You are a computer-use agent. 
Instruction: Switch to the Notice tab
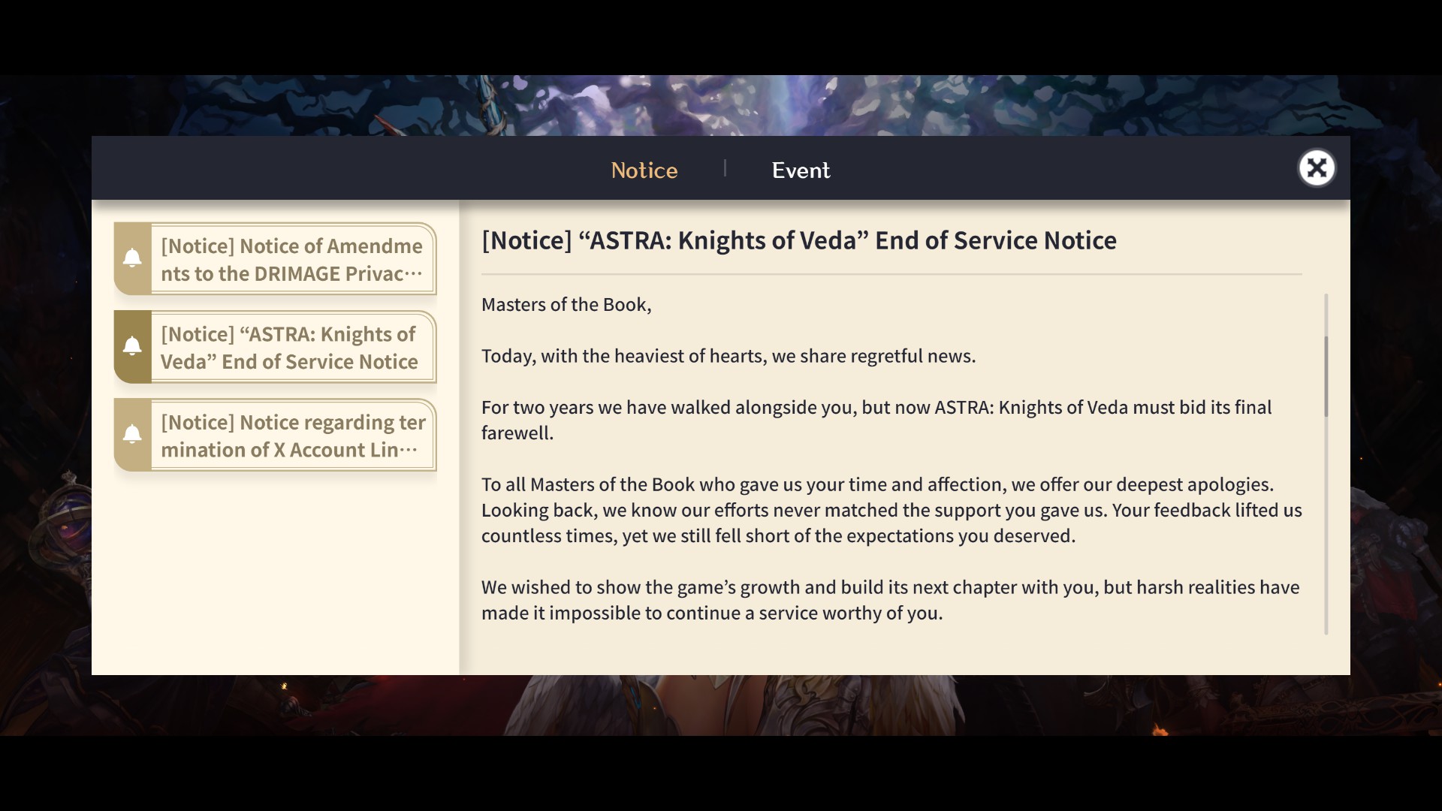[x=644, y=170]
